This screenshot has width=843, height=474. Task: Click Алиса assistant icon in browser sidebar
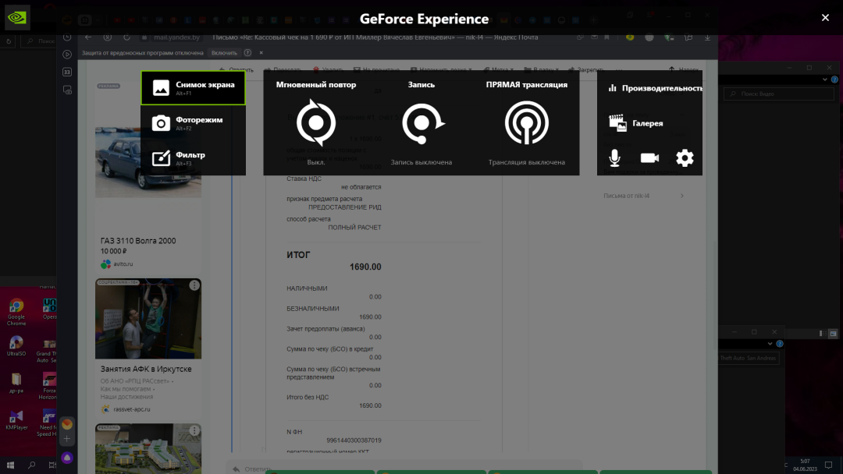[x=67, y=458]
